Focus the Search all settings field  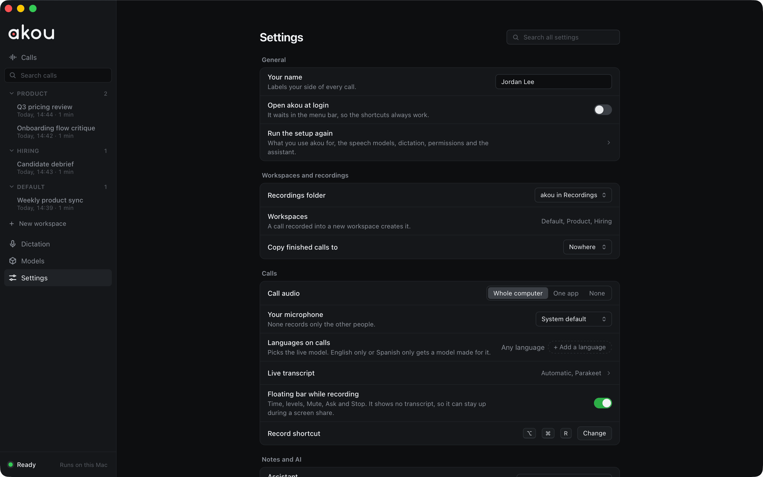pyautogui.click(x=563, y=37)
